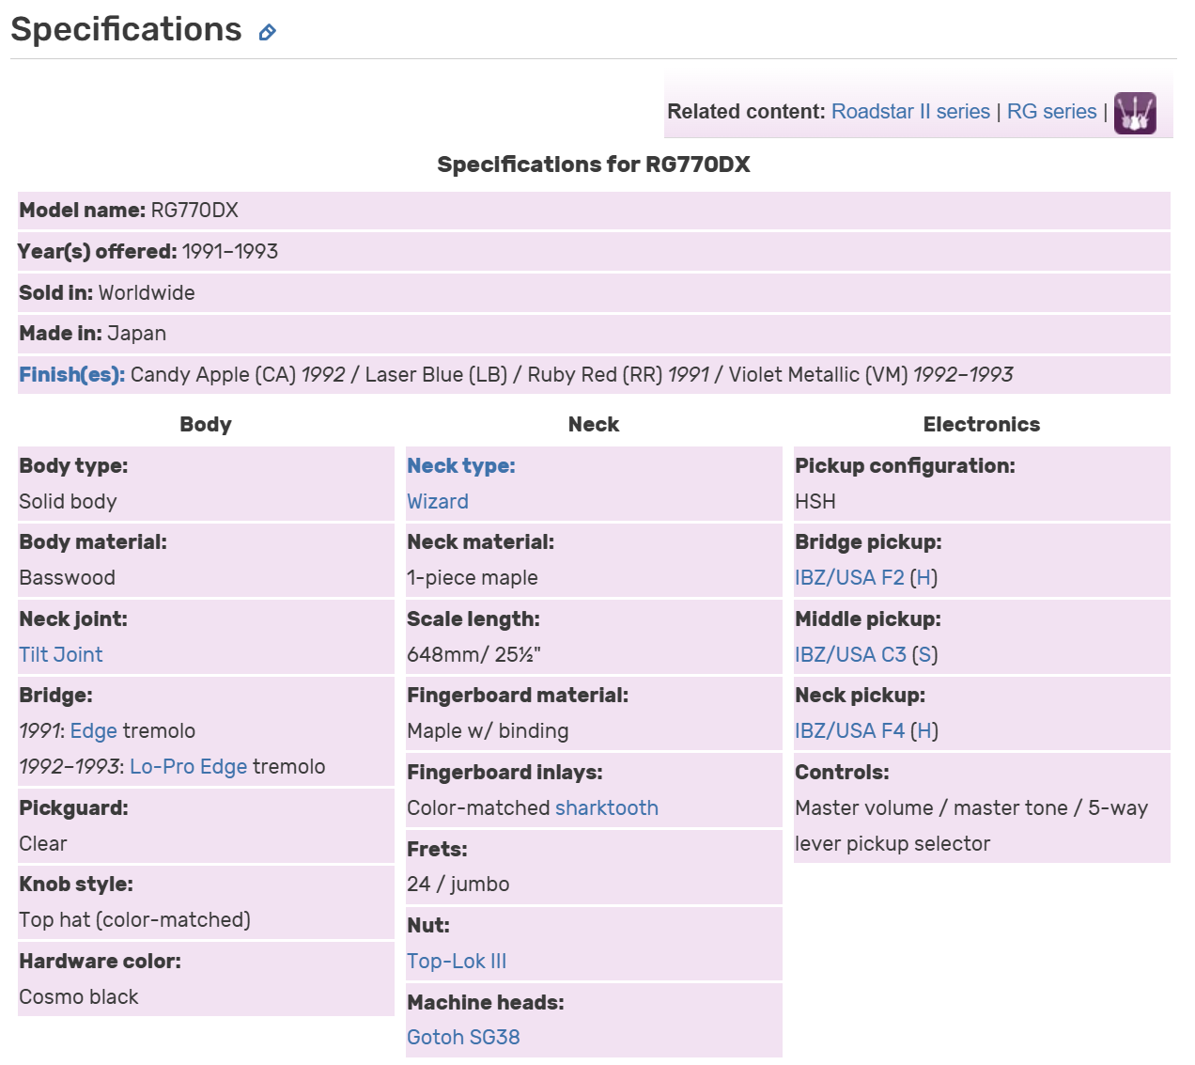Open the Top-Lok III nut link
This screenshot has width=1195, height=1065.
[x=456, y=962]
